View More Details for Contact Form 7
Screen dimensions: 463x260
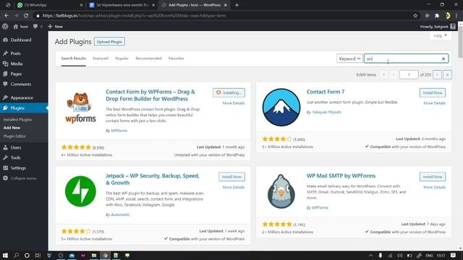pyautogui.click(x=434, y=103)
